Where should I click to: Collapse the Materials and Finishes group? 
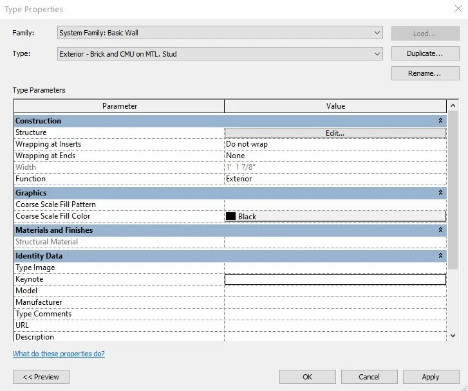coord(440,230)
